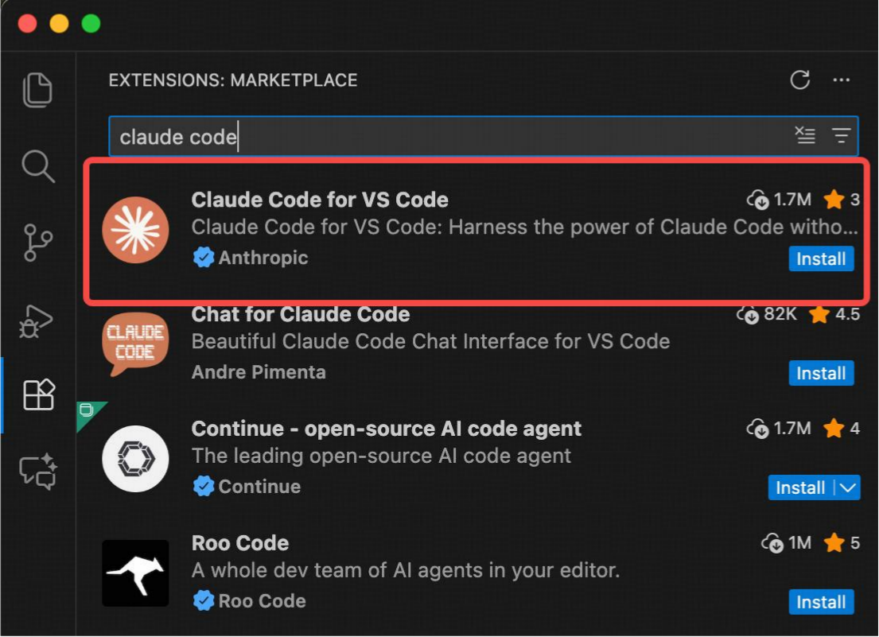Click the green recommended ribbon on Continue
This screenshot has height=637, width=879.
[x=88, y=412]
